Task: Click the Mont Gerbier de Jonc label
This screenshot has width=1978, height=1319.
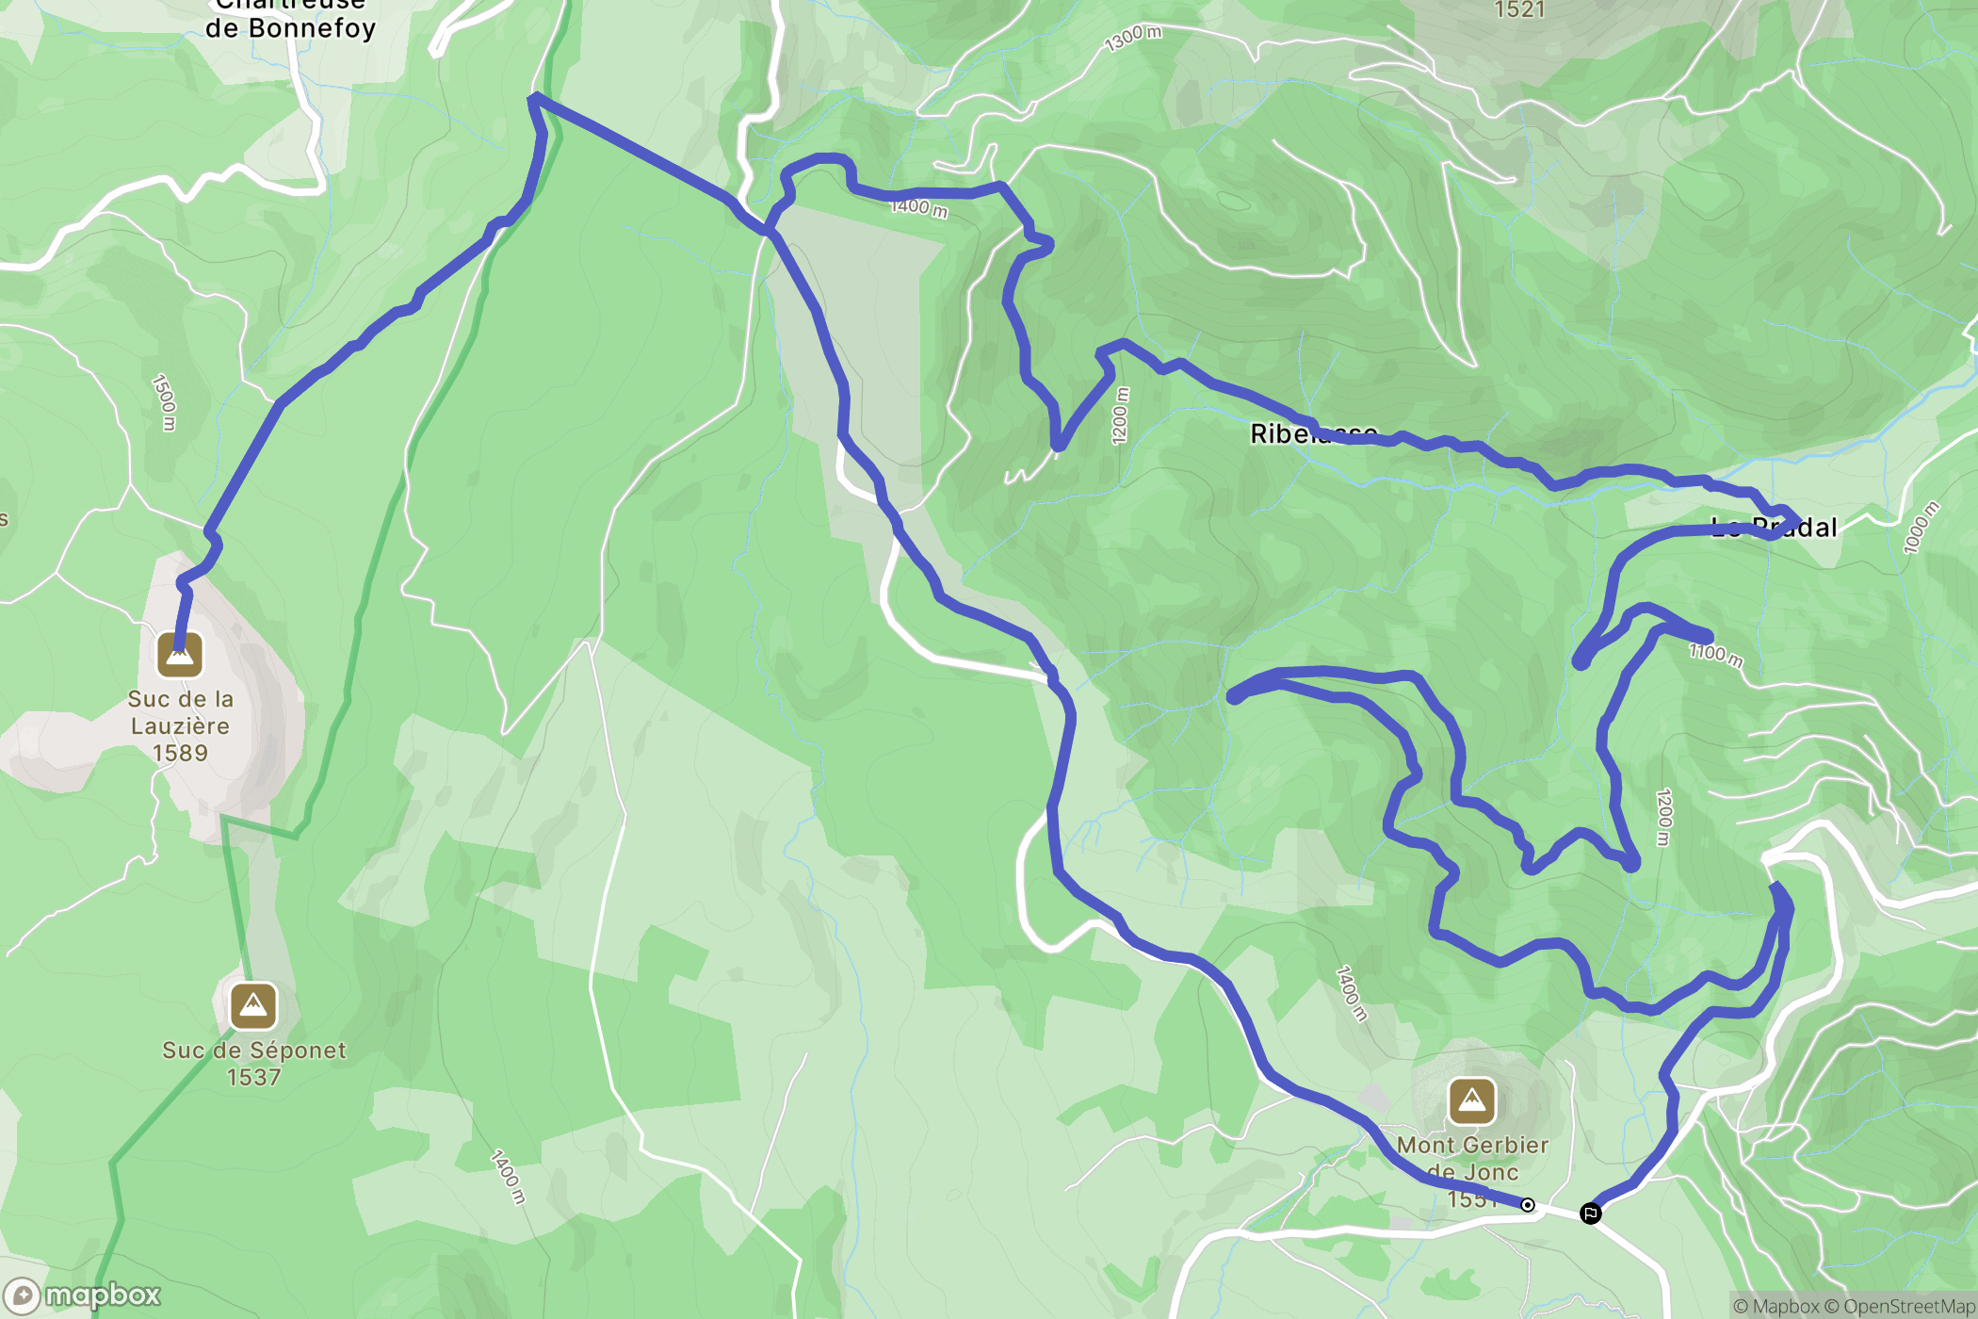Action: point(1472,1172)
